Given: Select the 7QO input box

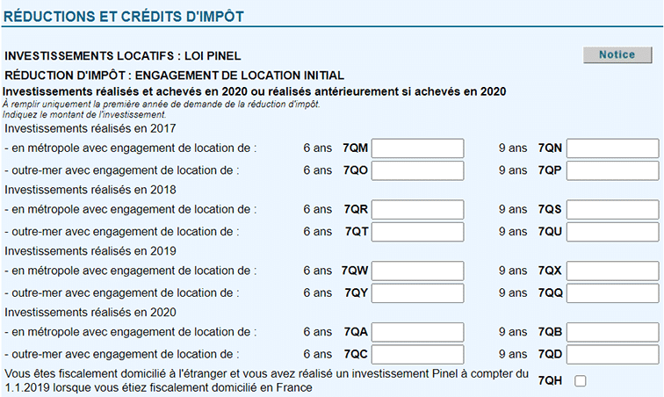Looking at the screenshot, I should pyautogui.click(x=417, y=170).
